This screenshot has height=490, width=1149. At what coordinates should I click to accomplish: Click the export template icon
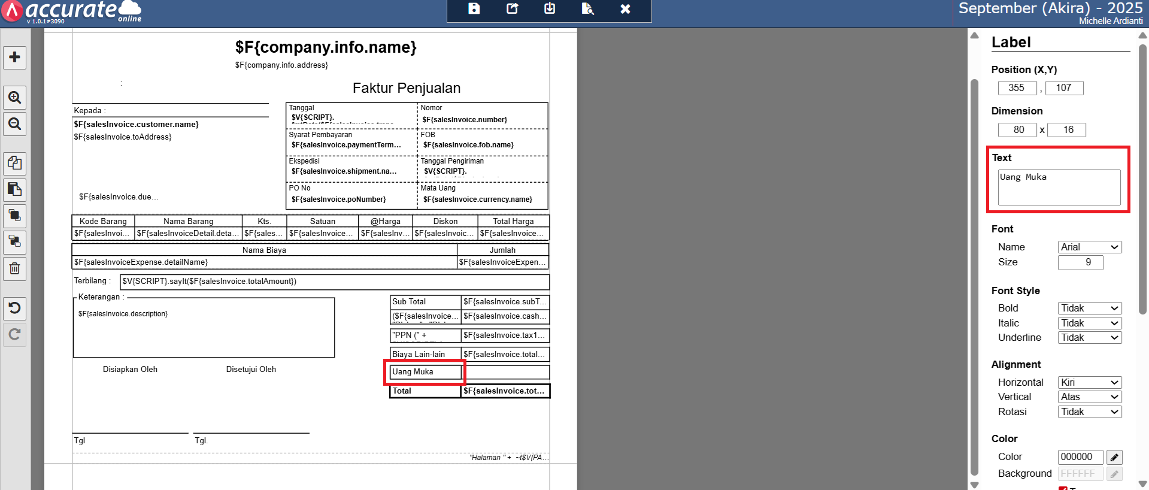coord(512,9)
